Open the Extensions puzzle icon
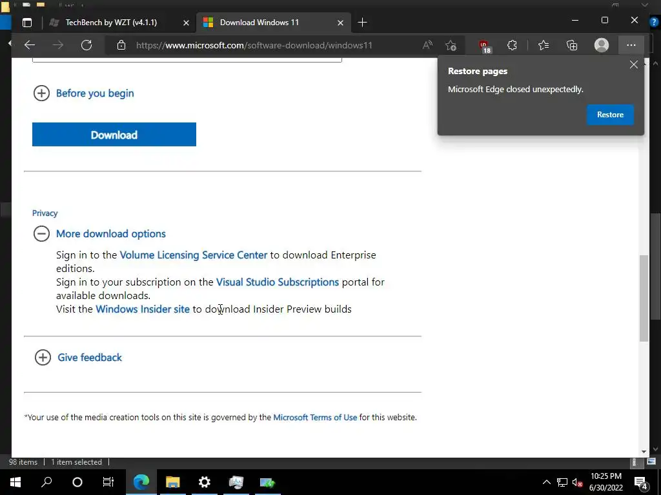Image resolution: width=661 pixels, height=495 pixels. point(512,45)
